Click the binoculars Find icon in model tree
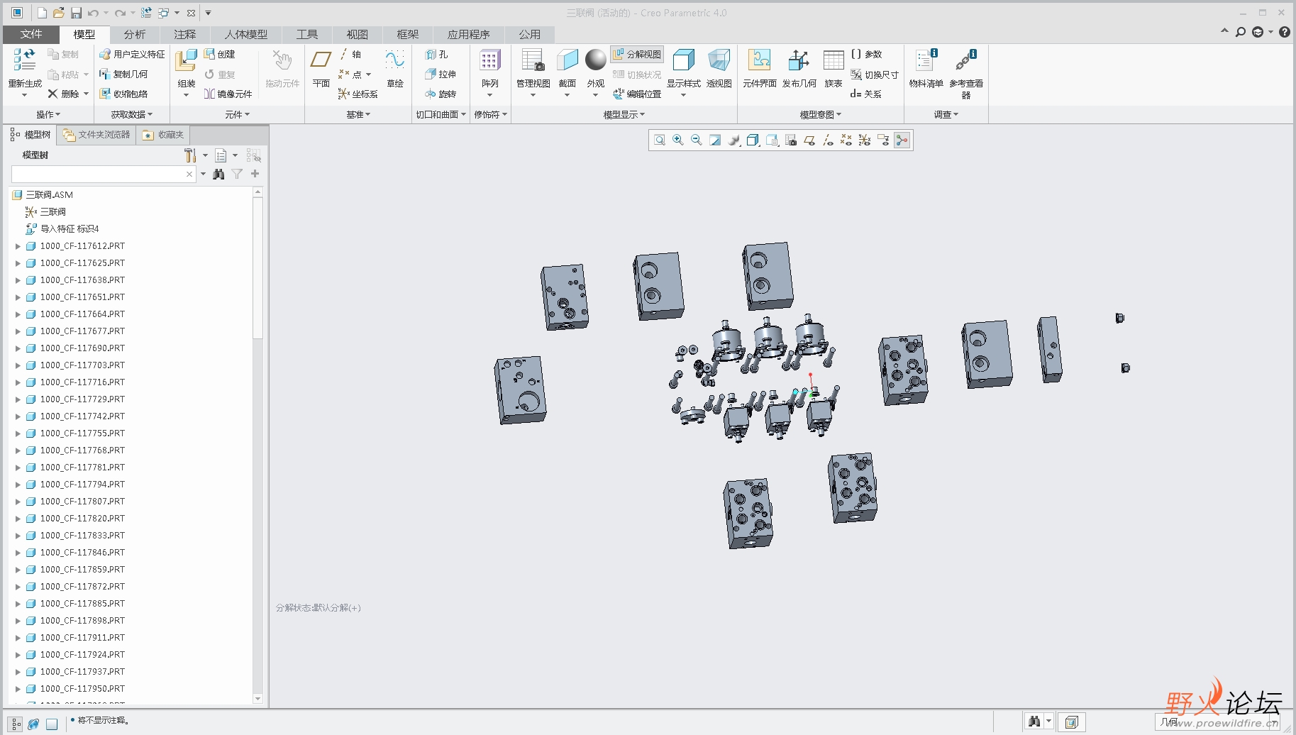The width and height of the screenshot is (1296, 735). click(x=218, y=174)
